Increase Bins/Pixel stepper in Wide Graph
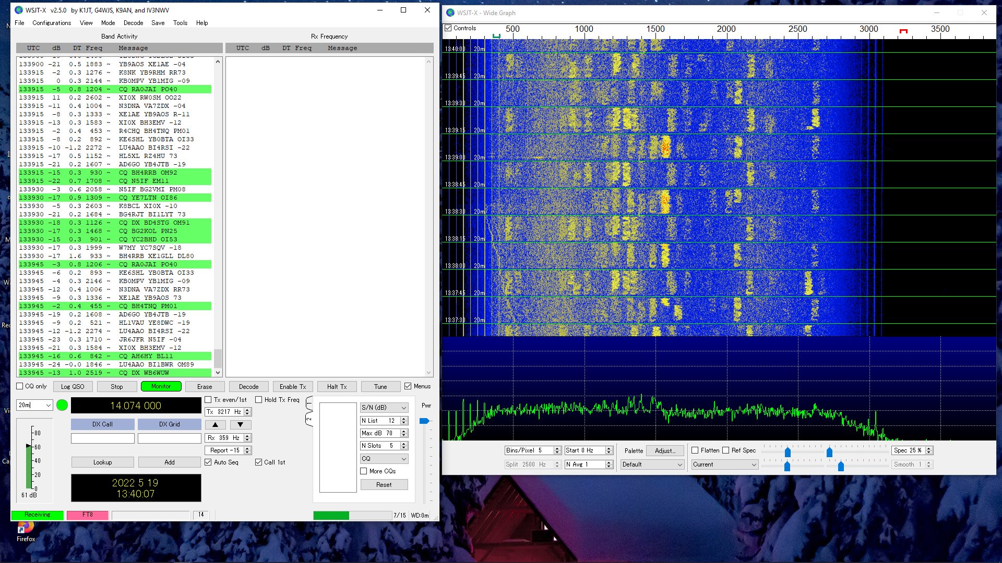 557,448
